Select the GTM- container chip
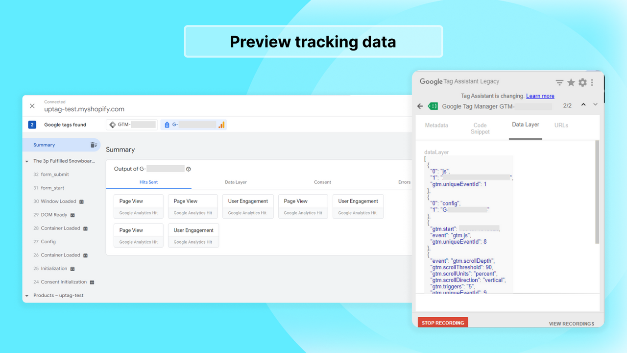The height and width of the screenshot is (353, 627). (x=132, y=125)
